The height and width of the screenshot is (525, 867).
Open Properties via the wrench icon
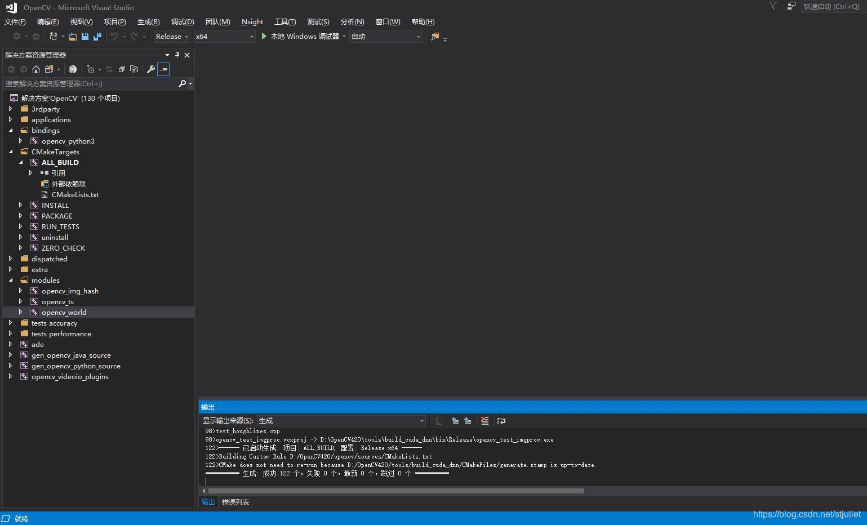coord(151,69)
